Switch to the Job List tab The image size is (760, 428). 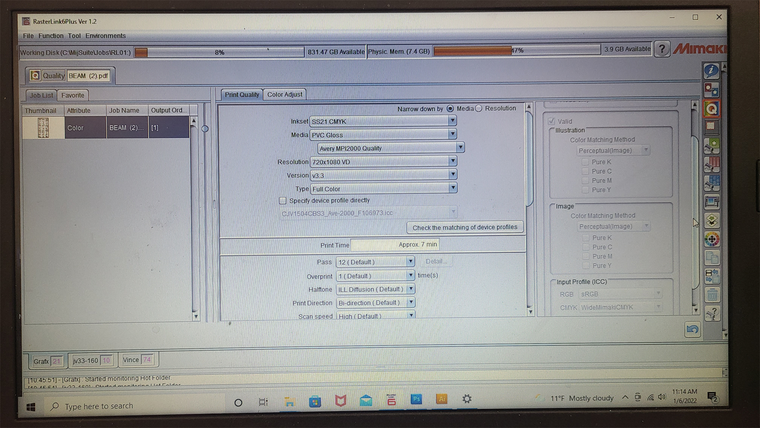point(41,95)
